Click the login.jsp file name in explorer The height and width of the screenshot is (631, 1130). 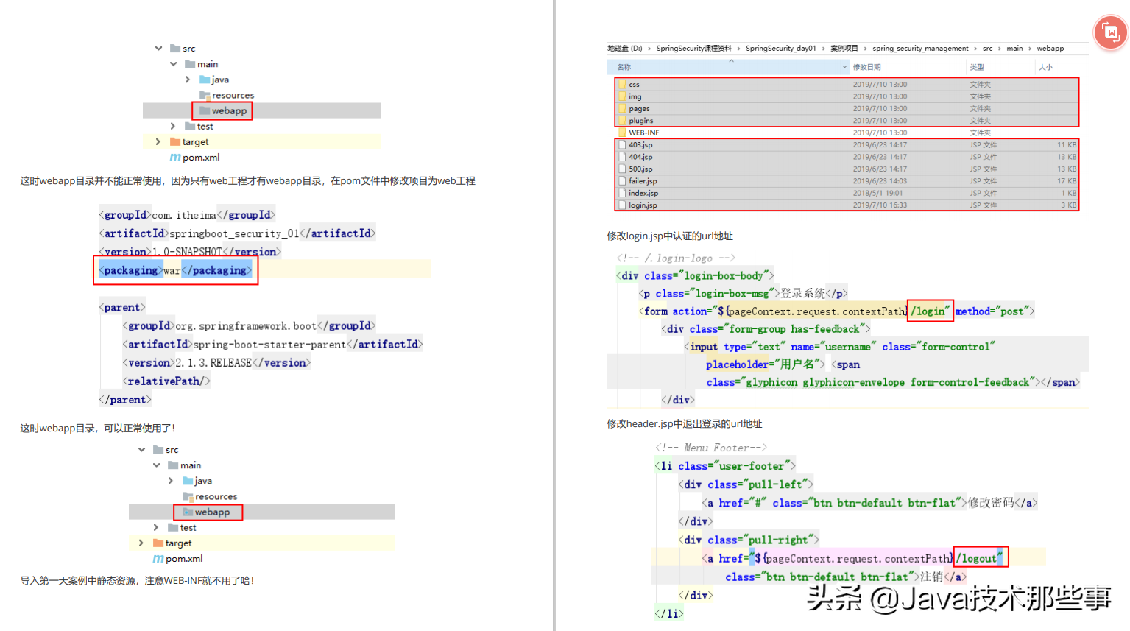tap(643, 205)
